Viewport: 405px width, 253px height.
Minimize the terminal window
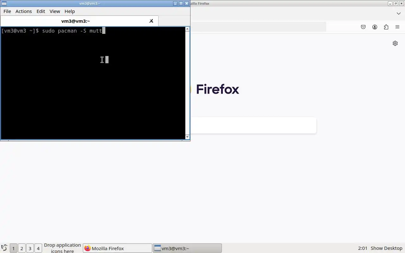pyautogui.click(x=175, y=3)
